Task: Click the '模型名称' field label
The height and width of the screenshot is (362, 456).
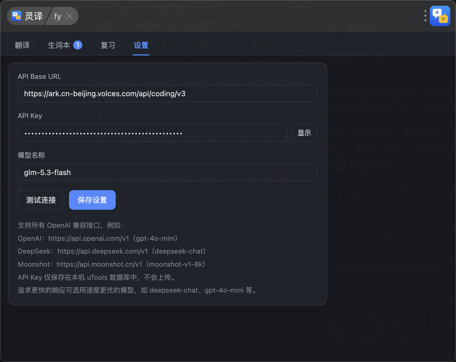Action: click(x=31, y=155)
